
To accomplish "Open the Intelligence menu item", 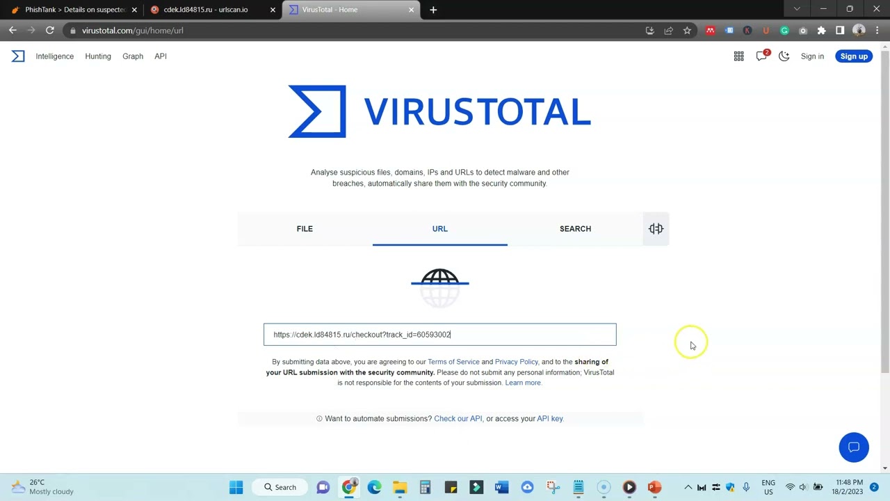I will point(55,56).
